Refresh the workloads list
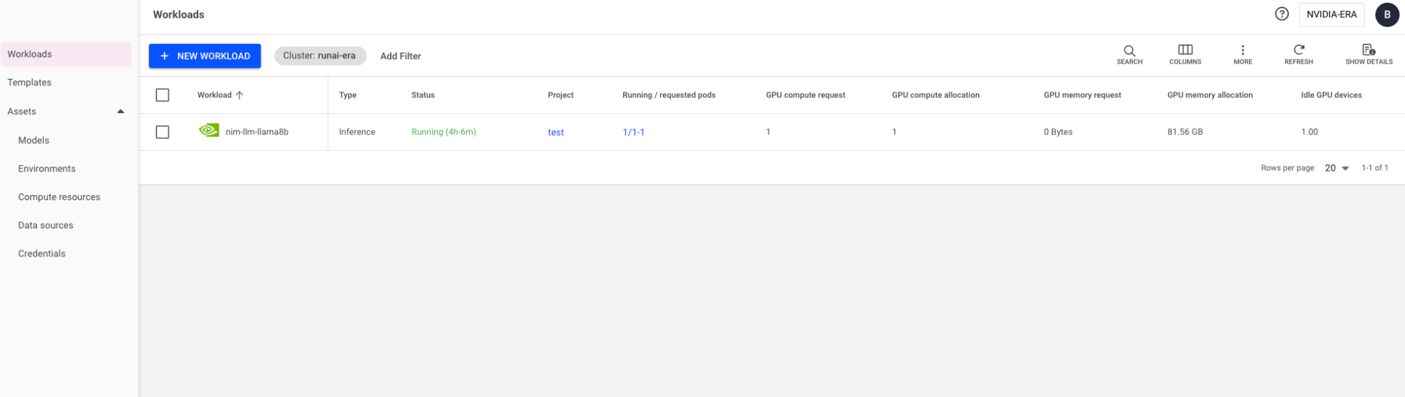This screenshot has width=1405, height=397. (1298, 49)
